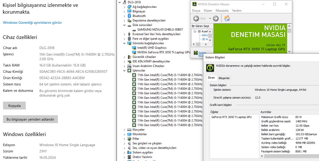Select the Sistem aygıtları tree item
Image resolution: width=319 pixels, height=161 pixels.
pyautogui.click(x=142, y=152)
